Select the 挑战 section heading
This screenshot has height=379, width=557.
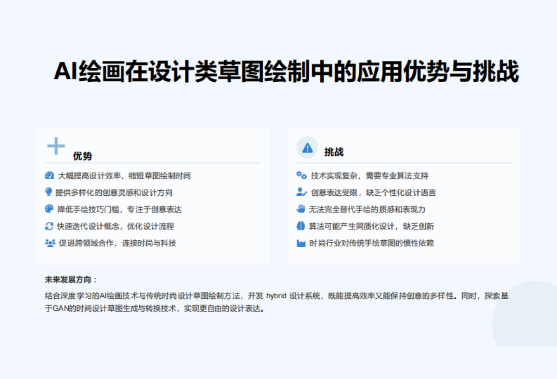click(x=334, y=152)
